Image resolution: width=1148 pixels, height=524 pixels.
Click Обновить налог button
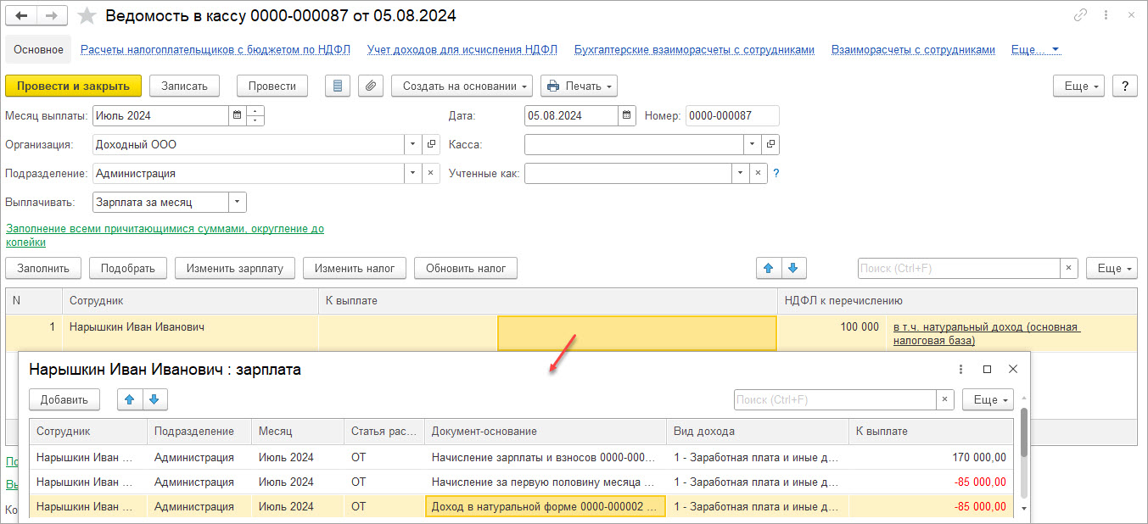tap(466, 268)
